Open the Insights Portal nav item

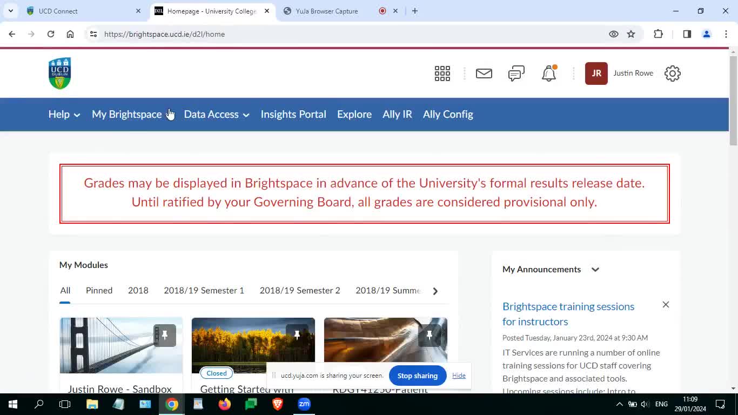pyautogui.click(x=293, y=115)
